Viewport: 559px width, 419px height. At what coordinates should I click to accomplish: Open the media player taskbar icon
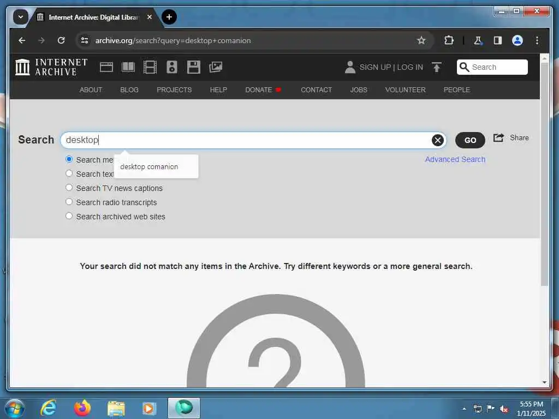point(149,408)
